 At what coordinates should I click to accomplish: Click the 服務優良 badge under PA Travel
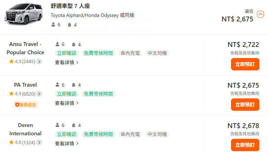pos(26,105)
